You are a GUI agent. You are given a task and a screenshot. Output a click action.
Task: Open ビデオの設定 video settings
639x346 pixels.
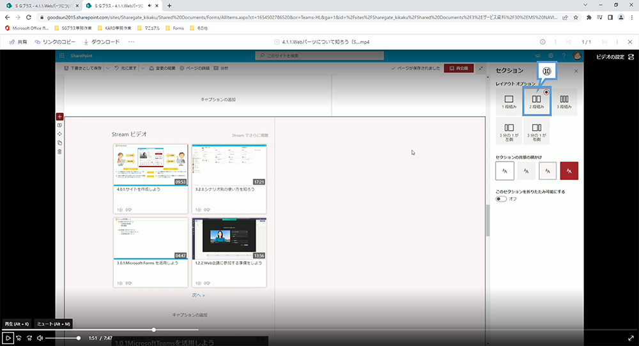615,57
